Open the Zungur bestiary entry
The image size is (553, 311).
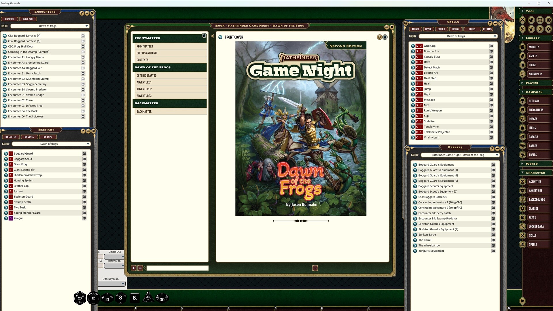[x=18, y=218]
